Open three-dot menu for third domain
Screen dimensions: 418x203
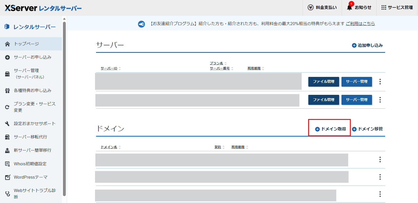[380, 194]
